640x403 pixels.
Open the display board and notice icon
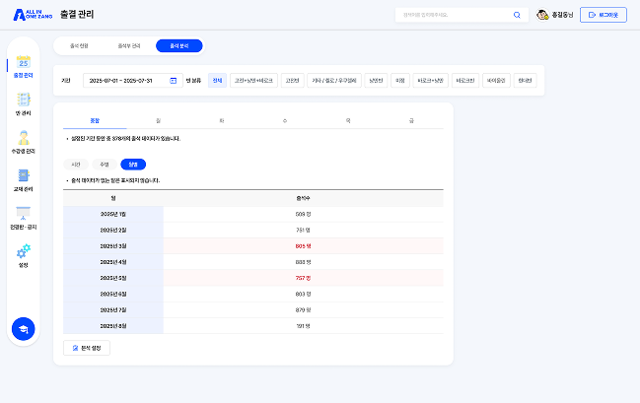point(24,214)
